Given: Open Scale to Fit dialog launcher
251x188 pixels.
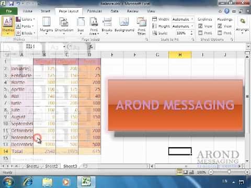Looking at the screenshot, I should 193,40.
